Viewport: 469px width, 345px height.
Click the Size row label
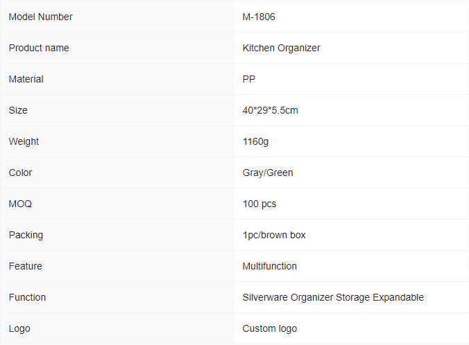click(18, 111)
